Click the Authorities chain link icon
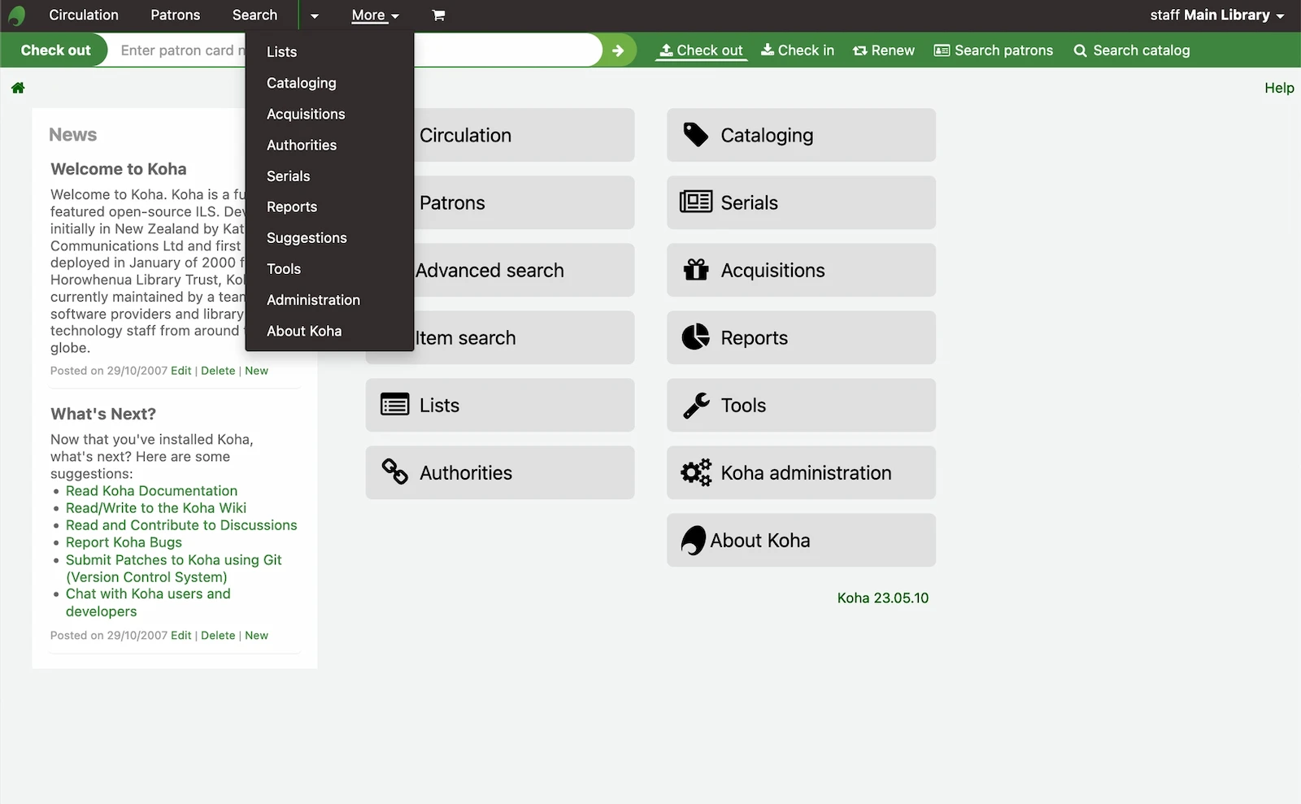Viewport: 1301px width, 804px height. tap(395, 472)
